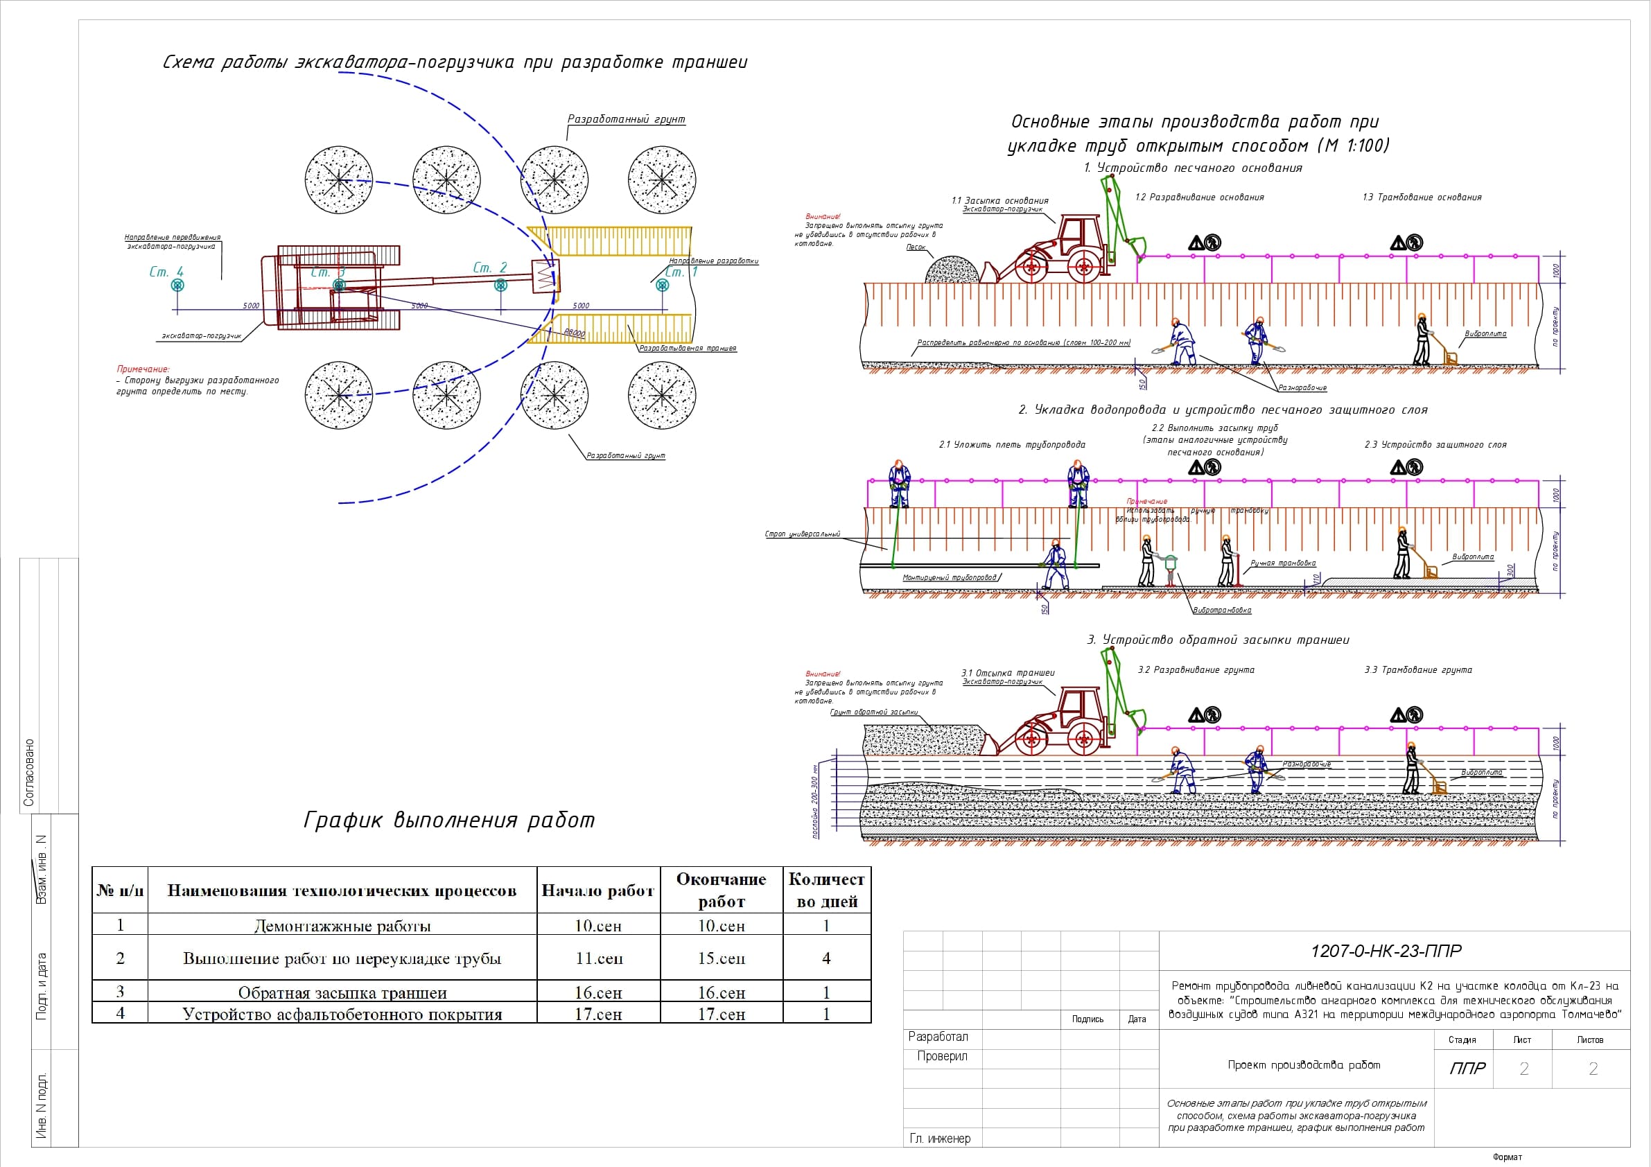The image size is (1651, 1167).
Task: Select heading '3. Устройство обратной засыпки траншеи'
Action: (x=1217, y=640)
